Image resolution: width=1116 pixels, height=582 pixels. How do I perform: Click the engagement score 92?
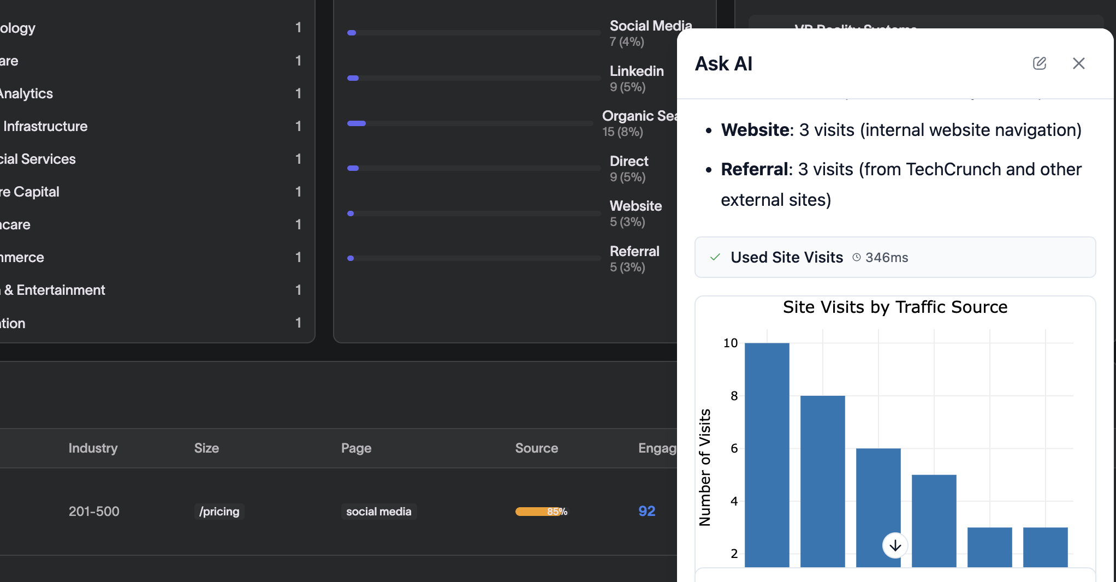pos(646,511)
